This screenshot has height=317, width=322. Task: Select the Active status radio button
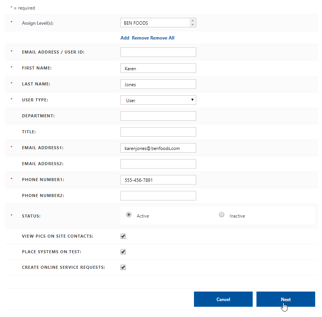tap(129, 214)
